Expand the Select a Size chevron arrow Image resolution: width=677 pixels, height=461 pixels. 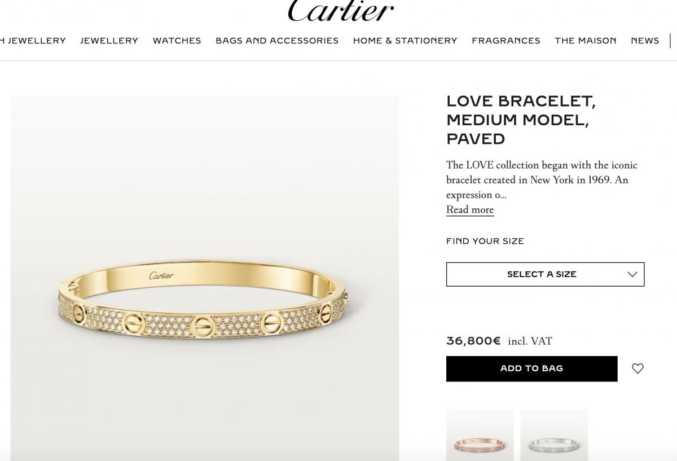coord(632,274)
